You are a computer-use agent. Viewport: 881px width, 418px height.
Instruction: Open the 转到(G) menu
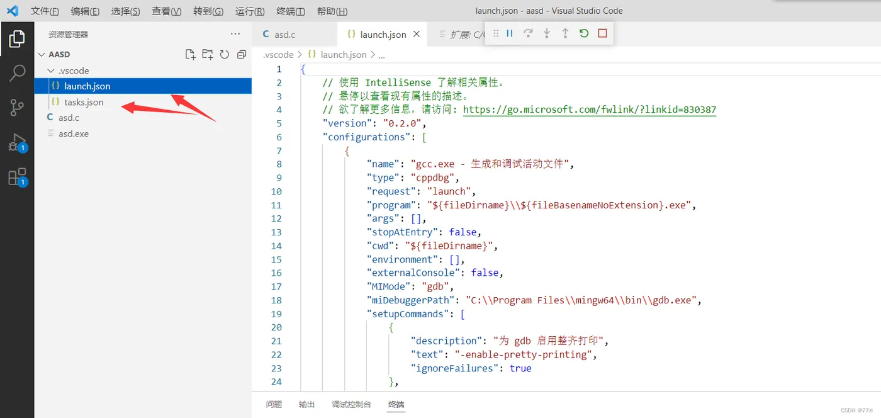(208, 11)
